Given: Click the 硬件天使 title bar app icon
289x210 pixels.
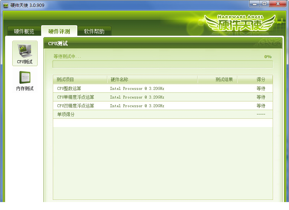Looking at the screenshot, I should click(x=6, y=5).
